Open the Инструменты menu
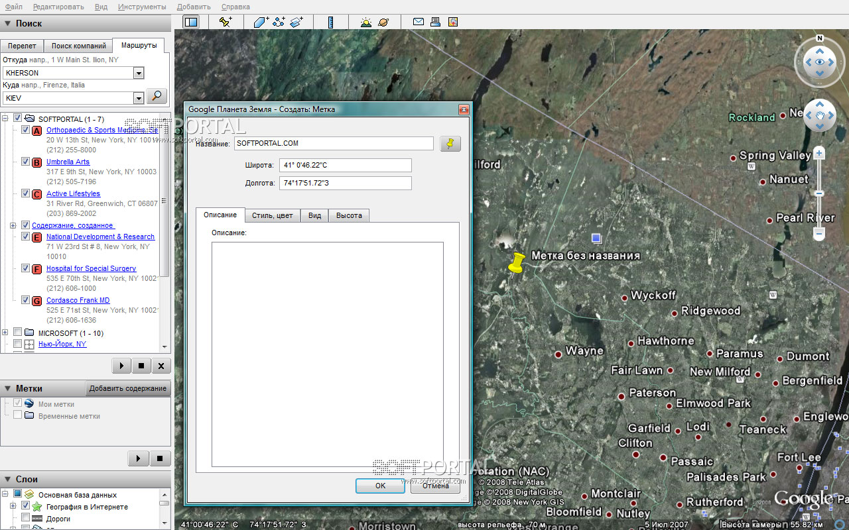The height and width of the screenshot is (530, 849). 142,7
